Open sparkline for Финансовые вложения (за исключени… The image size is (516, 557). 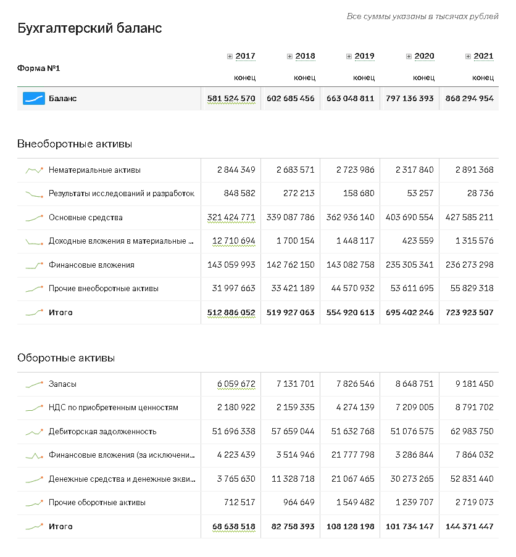[34, 455]
